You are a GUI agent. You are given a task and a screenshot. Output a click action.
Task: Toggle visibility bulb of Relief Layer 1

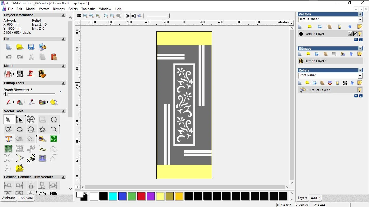360,90
